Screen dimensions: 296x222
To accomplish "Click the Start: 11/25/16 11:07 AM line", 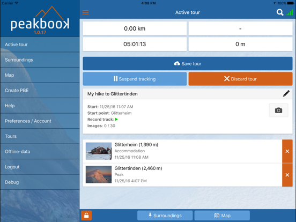I will tap(110, 107).
